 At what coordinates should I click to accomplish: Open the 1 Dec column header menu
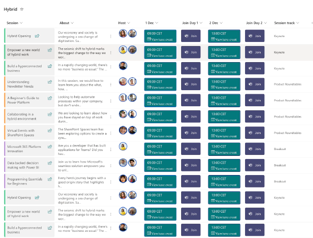(x=156, y=23)
